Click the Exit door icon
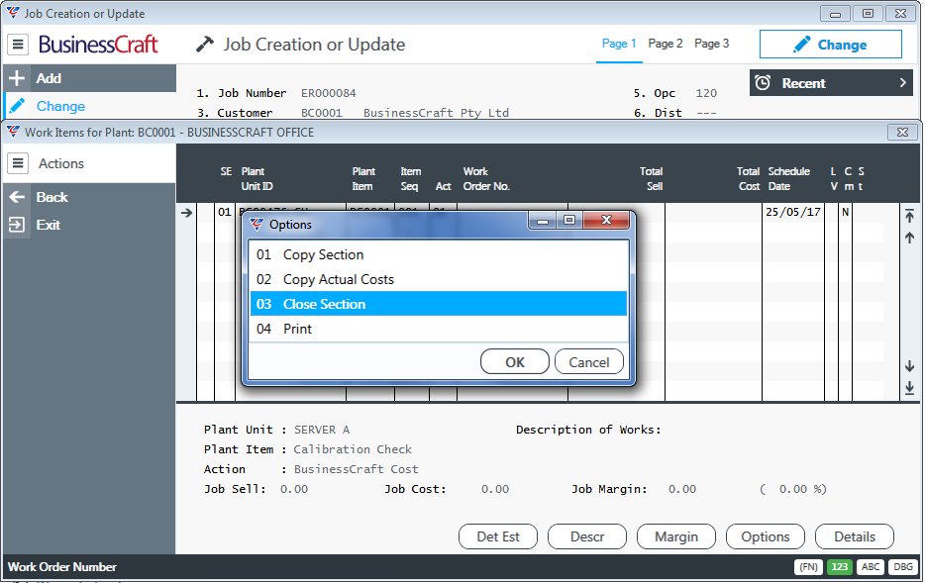This screenshot has width=925, height=583. point(17,225)
